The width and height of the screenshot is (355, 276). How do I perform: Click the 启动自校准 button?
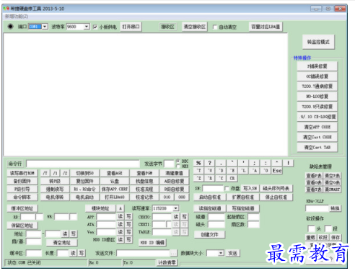(x=209, y=197)
